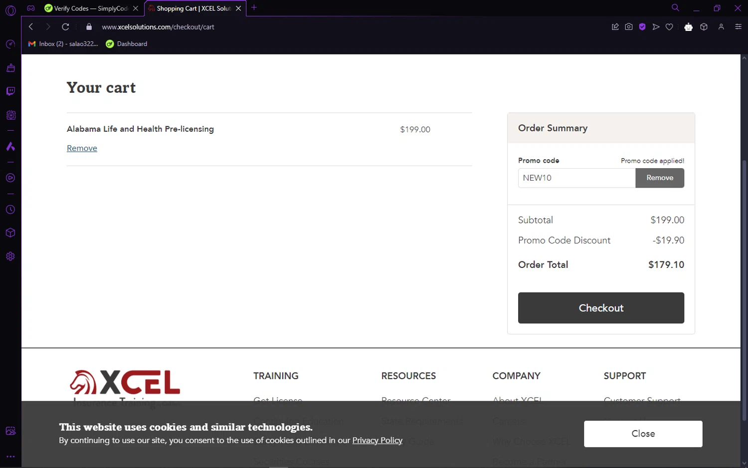Image resolution: width=748 pixels, height=468 pixels.
Task: Click the COMPANY footer heading
Action: tap(516, 376)
